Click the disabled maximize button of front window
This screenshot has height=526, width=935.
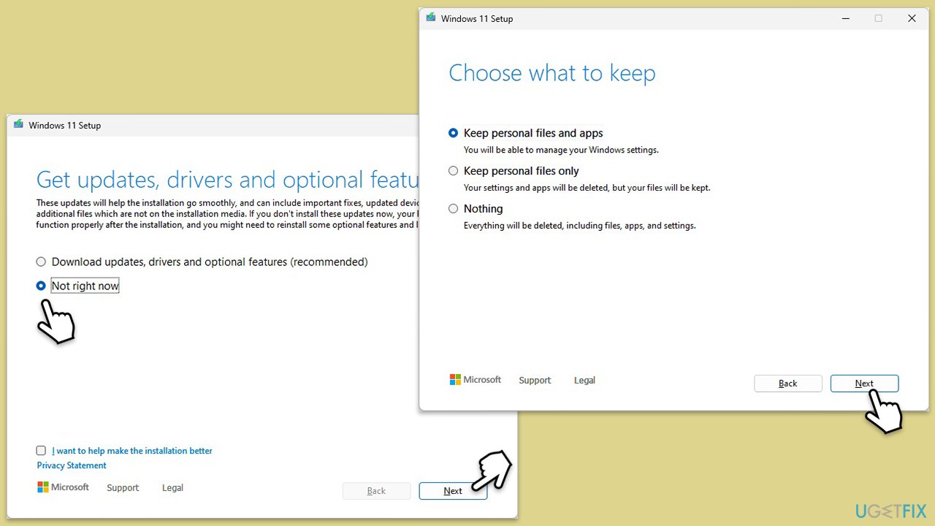[879, 18]
